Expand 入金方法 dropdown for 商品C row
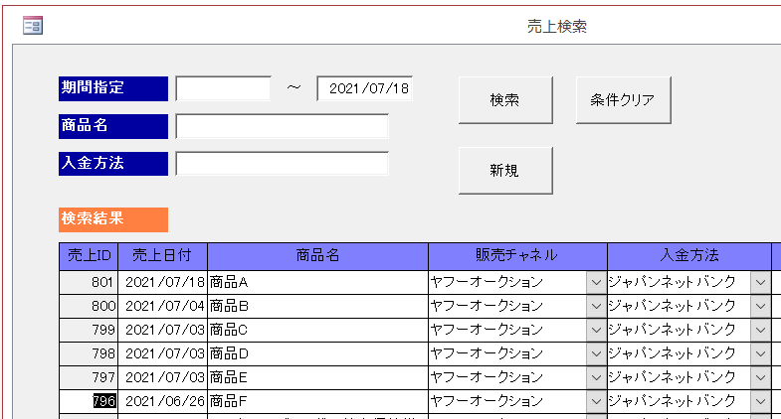The width and height of the screenshot is (781, 419). 760,330
